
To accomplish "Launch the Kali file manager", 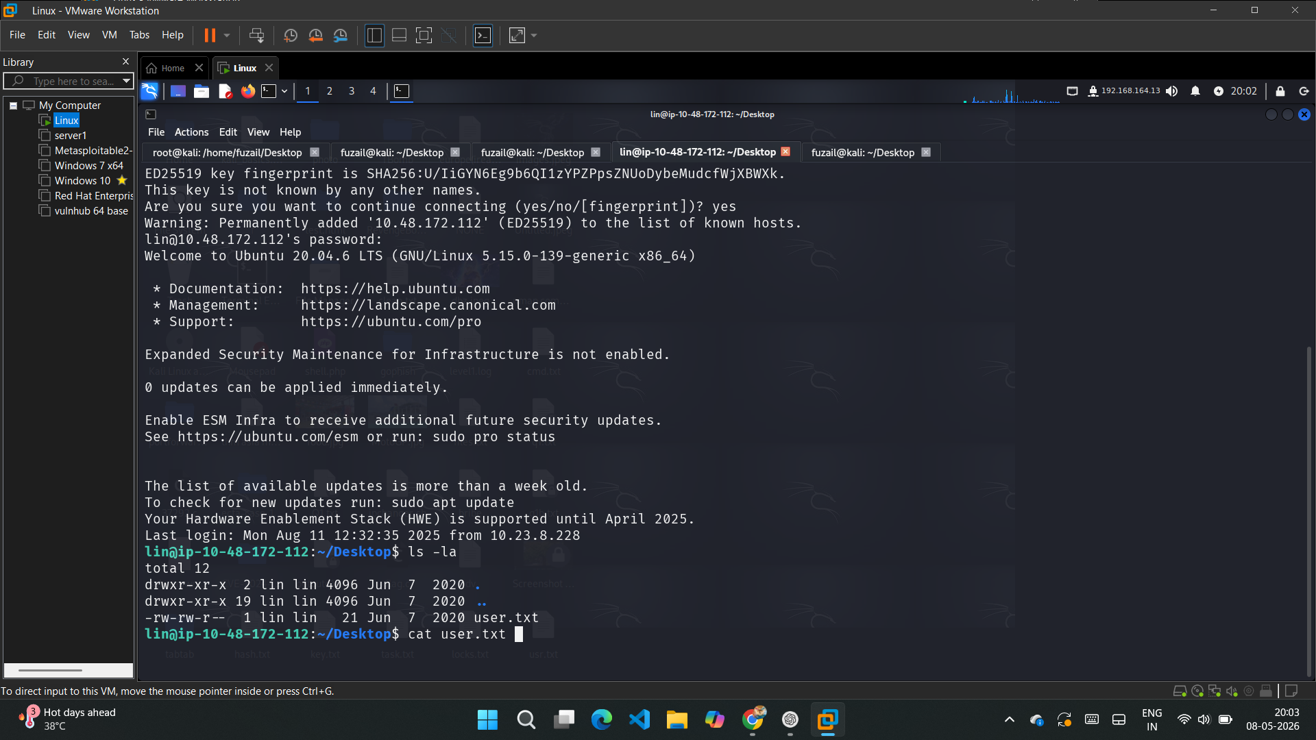I will [x=202, y=91].
